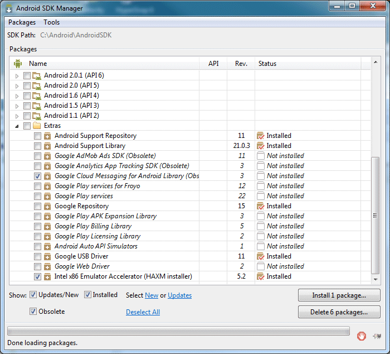The width and height of the screenshot is (390, 354).
Task: Click the Rev. column header
Action: [x=241, y=64]
